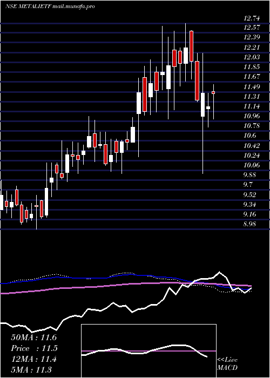Image resolution: width=270 pixels, height=378 pixels.
Task: Select the 10.42 price axis label
Action: coord(252,146)
